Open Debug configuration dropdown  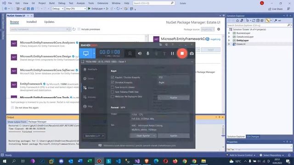pos(58,9)
